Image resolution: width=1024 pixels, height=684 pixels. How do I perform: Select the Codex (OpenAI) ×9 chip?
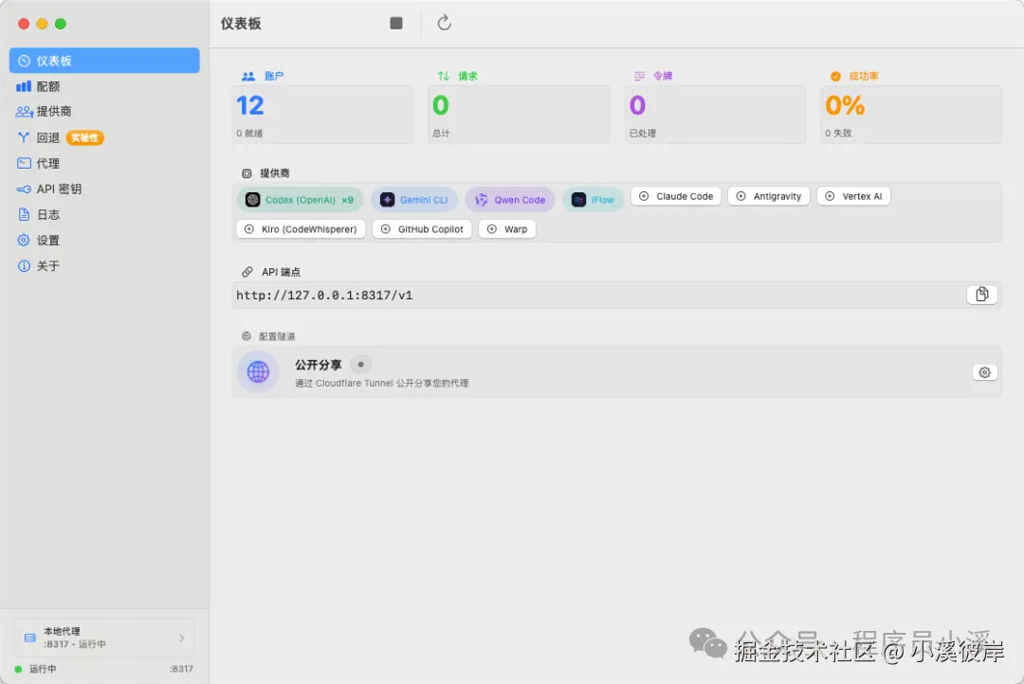[300, 200]
